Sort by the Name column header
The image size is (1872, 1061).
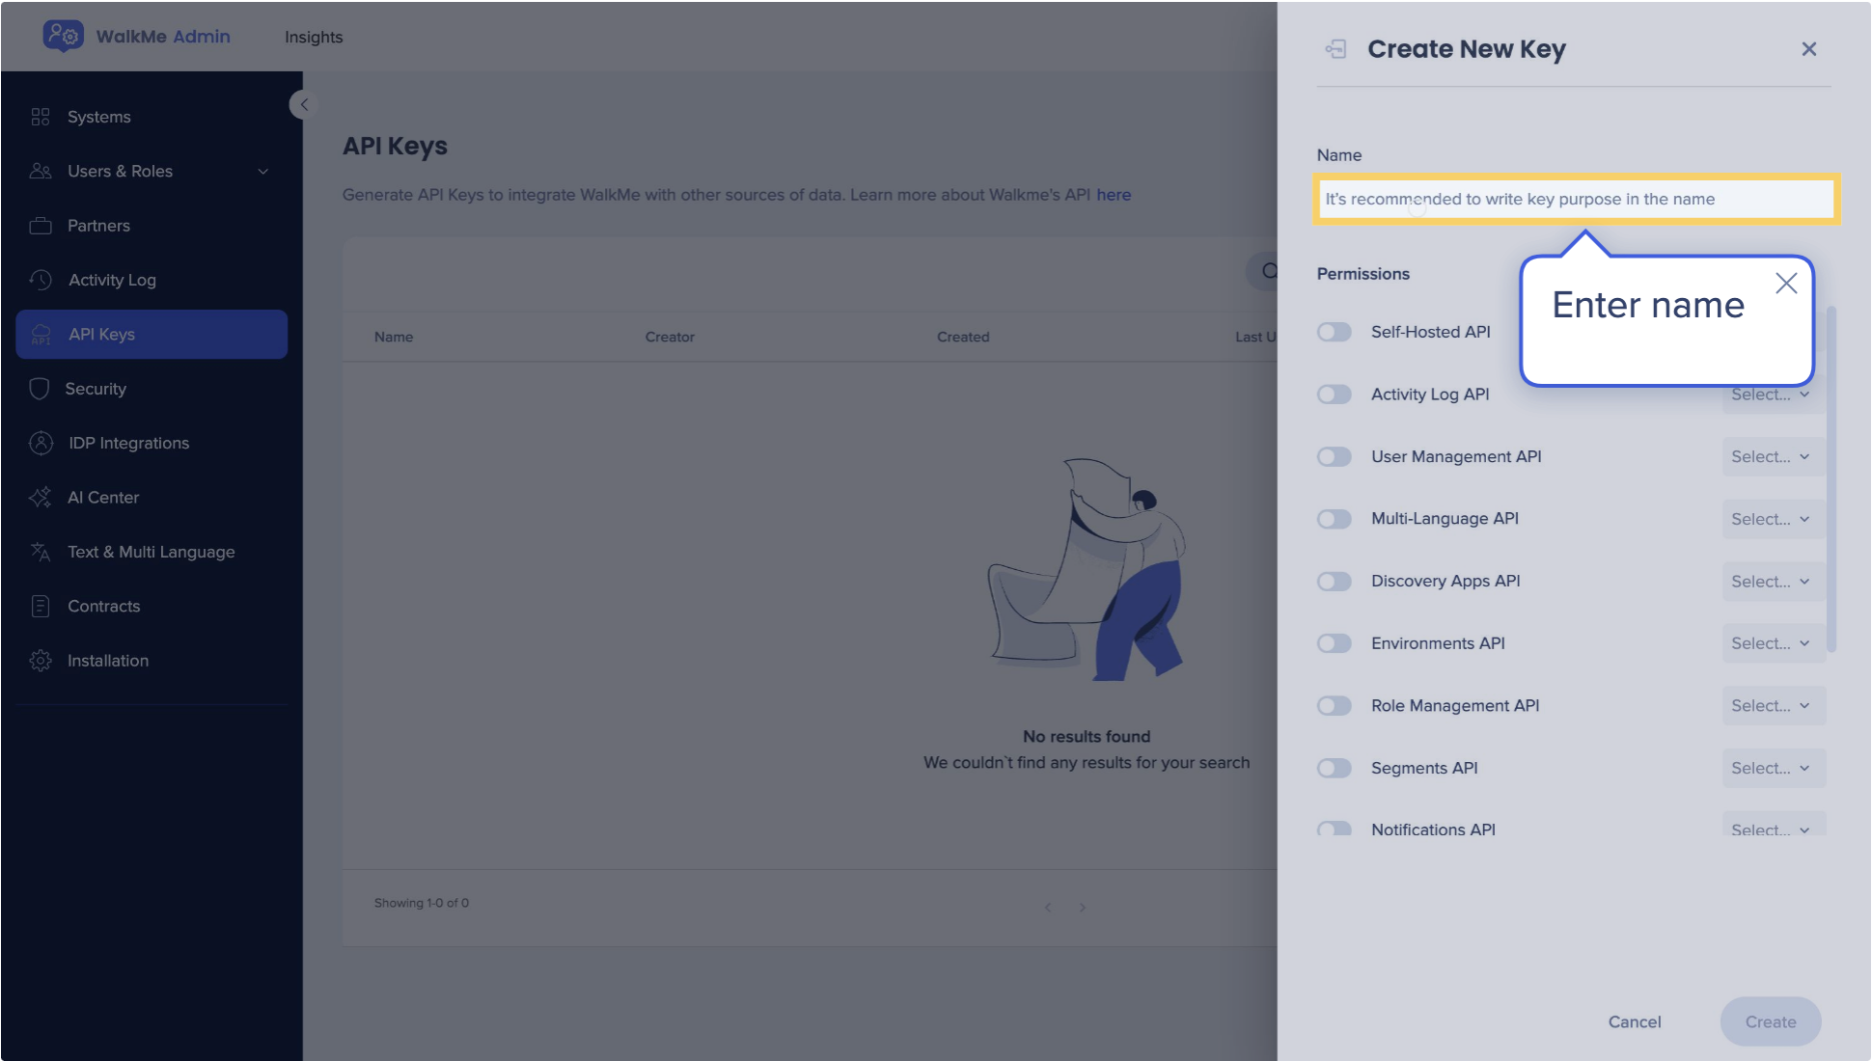pyautogui.click(x=394, y=337)
